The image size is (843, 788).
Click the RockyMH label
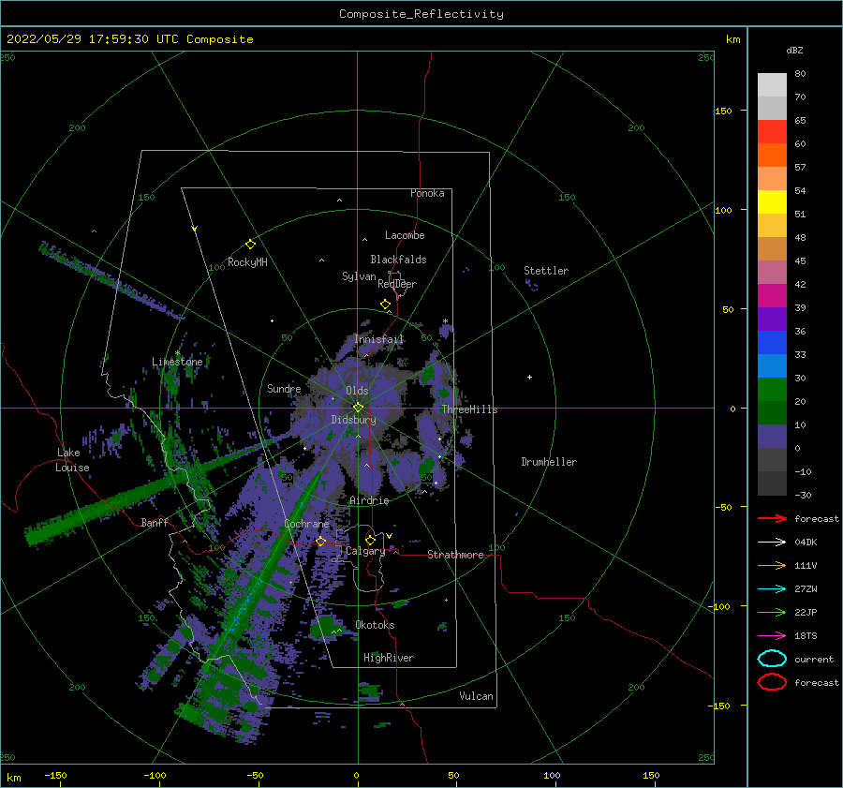(247, 262)
